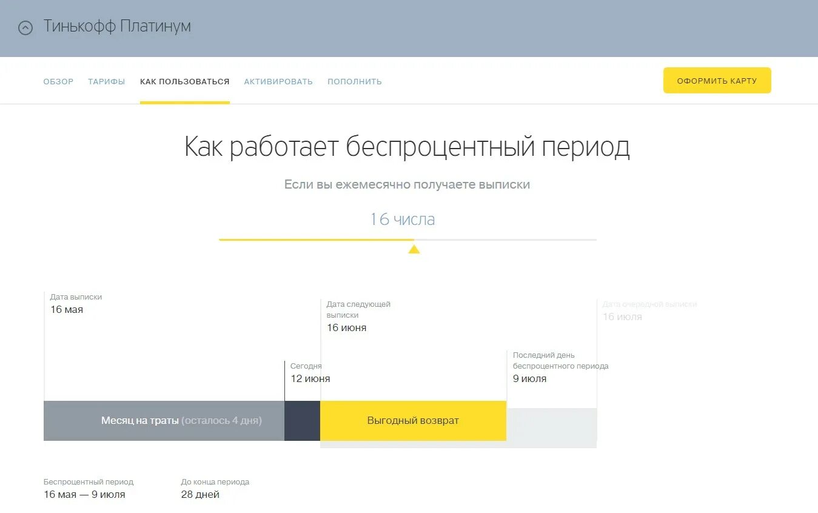818x513 pixels.
Task: Click the dark remaining-days segment of timeline
Action: coord(302,421)
